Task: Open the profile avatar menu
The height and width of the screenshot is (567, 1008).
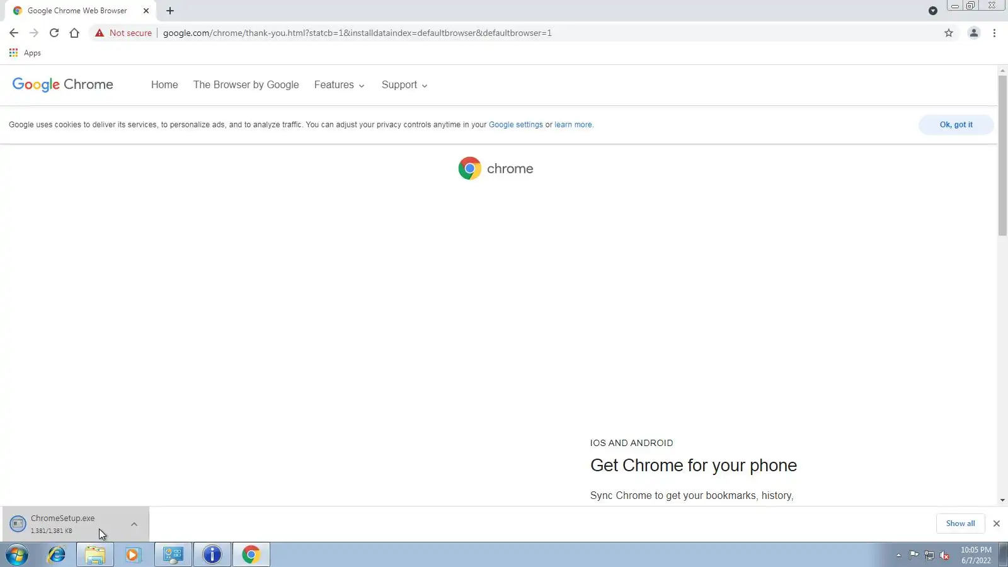Action: [974, 33]
